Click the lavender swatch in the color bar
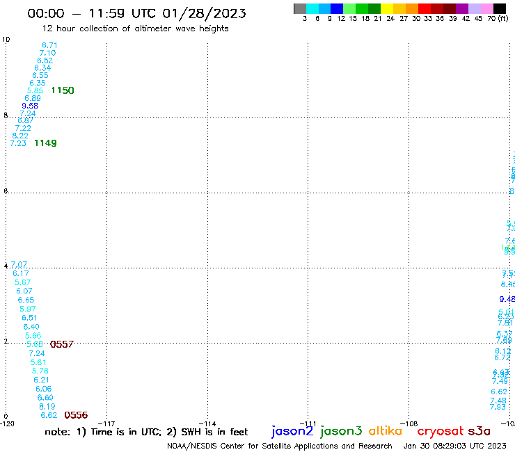Screen dimensions: 515x452 tap(474, 8)
